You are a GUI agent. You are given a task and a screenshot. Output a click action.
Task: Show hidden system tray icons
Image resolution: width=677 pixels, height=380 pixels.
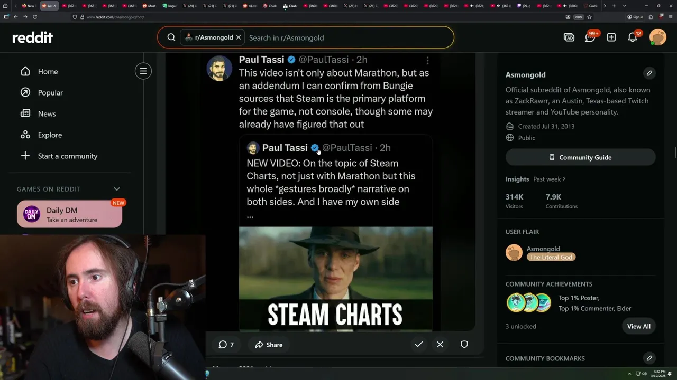click(629, 374)
